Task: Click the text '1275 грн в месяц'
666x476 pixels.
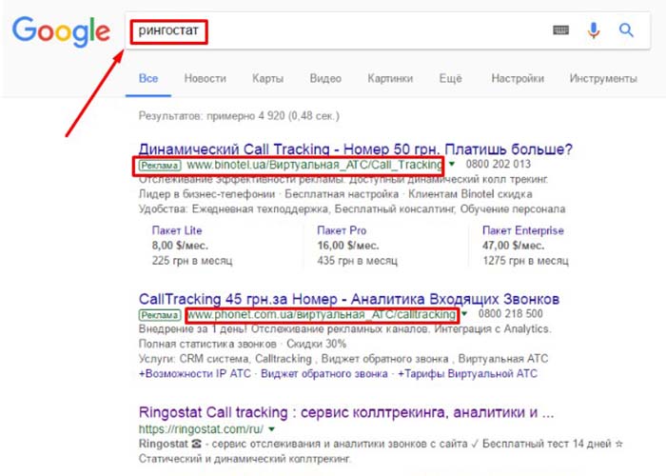Action: (525, 261)
